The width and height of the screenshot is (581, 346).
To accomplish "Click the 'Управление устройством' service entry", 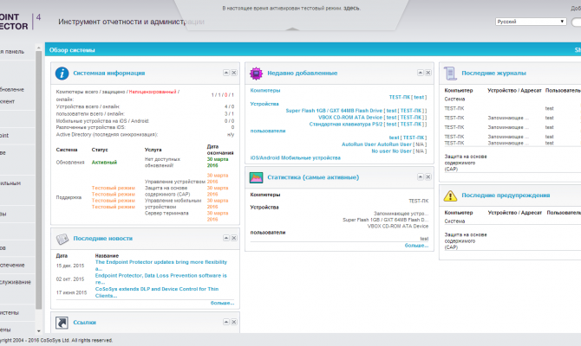I will pyautogui.click(x=175, y=182).
